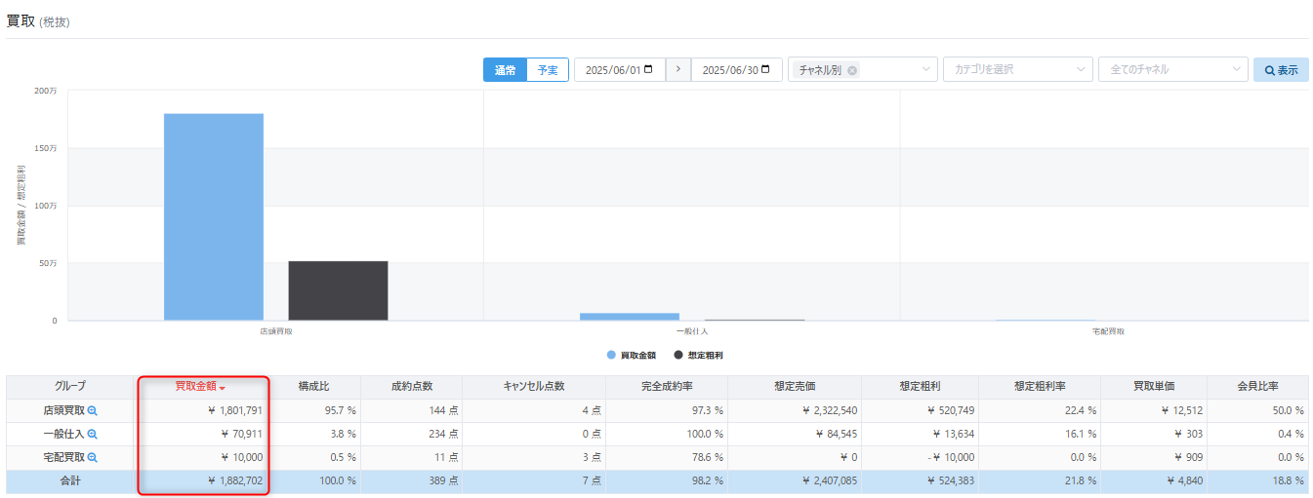Click the end date calendar icon
The width and height of the screenshot is (1313, 498).
(x=765, y=69)
